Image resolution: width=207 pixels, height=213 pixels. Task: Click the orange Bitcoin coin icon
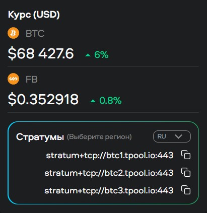13,33
